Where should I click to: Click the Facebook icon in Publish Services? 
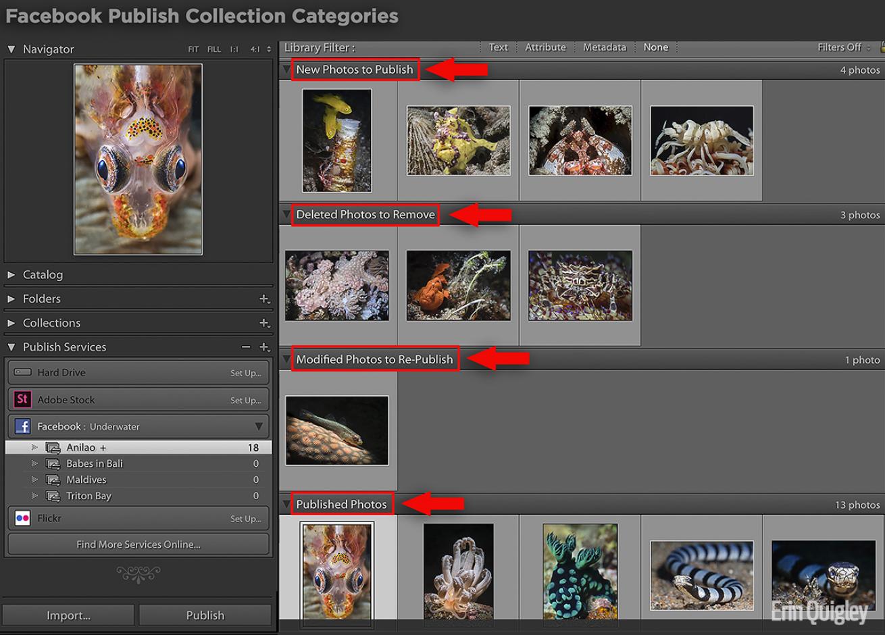click(22, 426)
